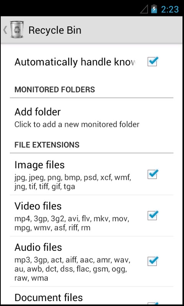This screenshot has height=306, width=184.
Task: Tap the MONITORED FOLDERS section header
Action: pos(54,90)
